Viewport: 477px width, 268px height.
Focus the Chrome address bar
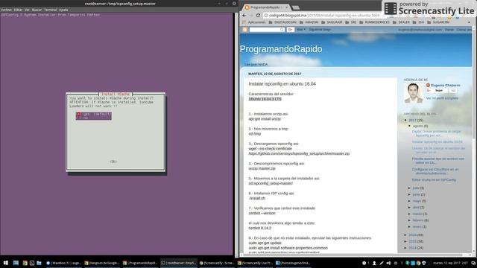[x=323, y=15]
